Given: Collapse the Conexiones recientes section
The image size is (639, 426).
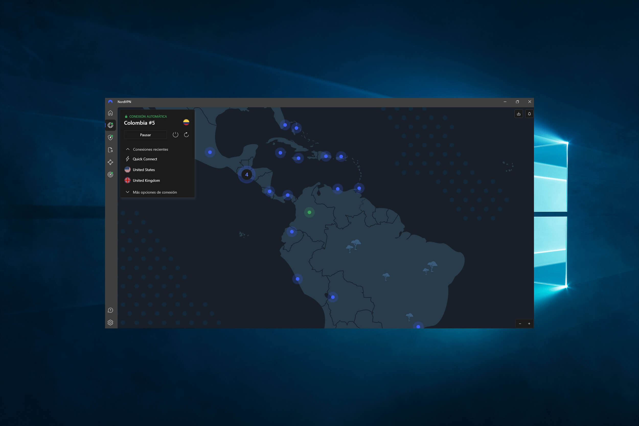Looking at the screenshot, I should [x=147, y=149].
